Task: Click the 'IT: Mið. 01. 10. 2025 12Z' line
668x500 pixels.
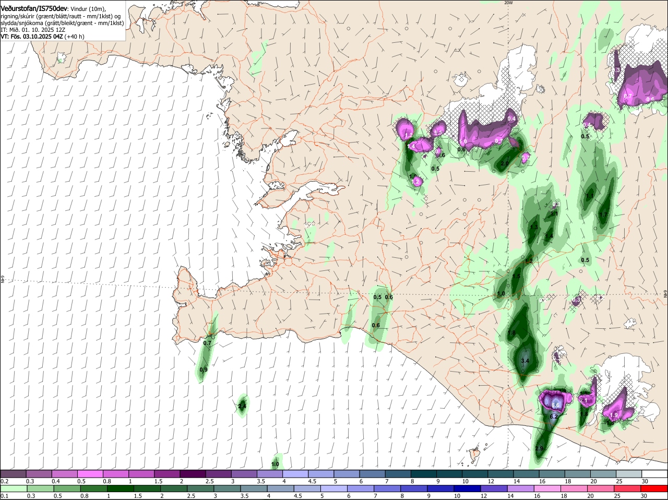Action: coord(33,30)
